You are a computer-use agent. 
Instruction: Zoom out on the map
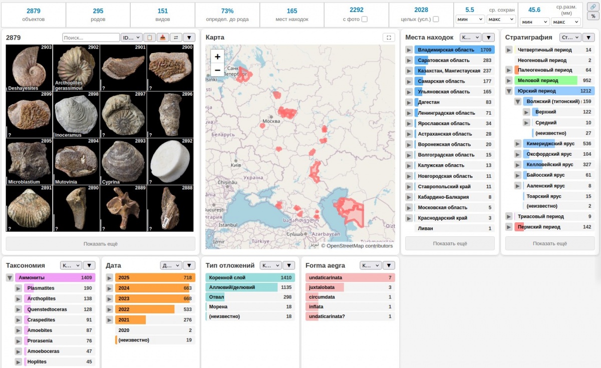tap(217, 70)
